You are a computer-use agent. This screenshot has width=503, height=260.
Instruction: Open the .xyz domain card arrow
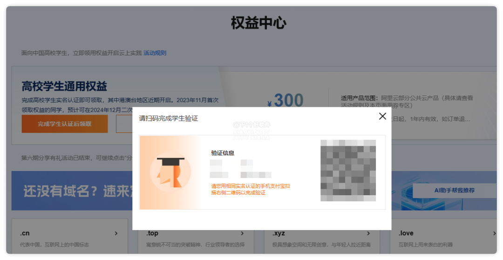(368, 233)
